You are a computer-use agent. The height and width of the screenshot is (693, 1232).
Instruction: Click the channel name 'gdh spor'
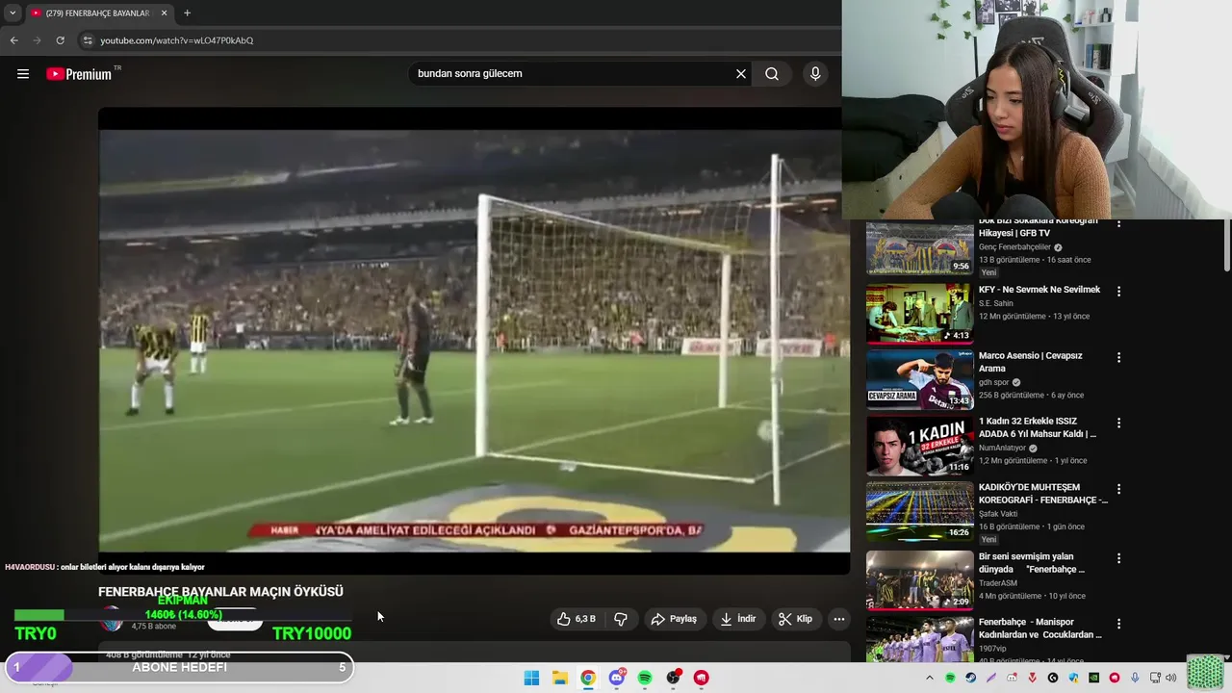993,382
